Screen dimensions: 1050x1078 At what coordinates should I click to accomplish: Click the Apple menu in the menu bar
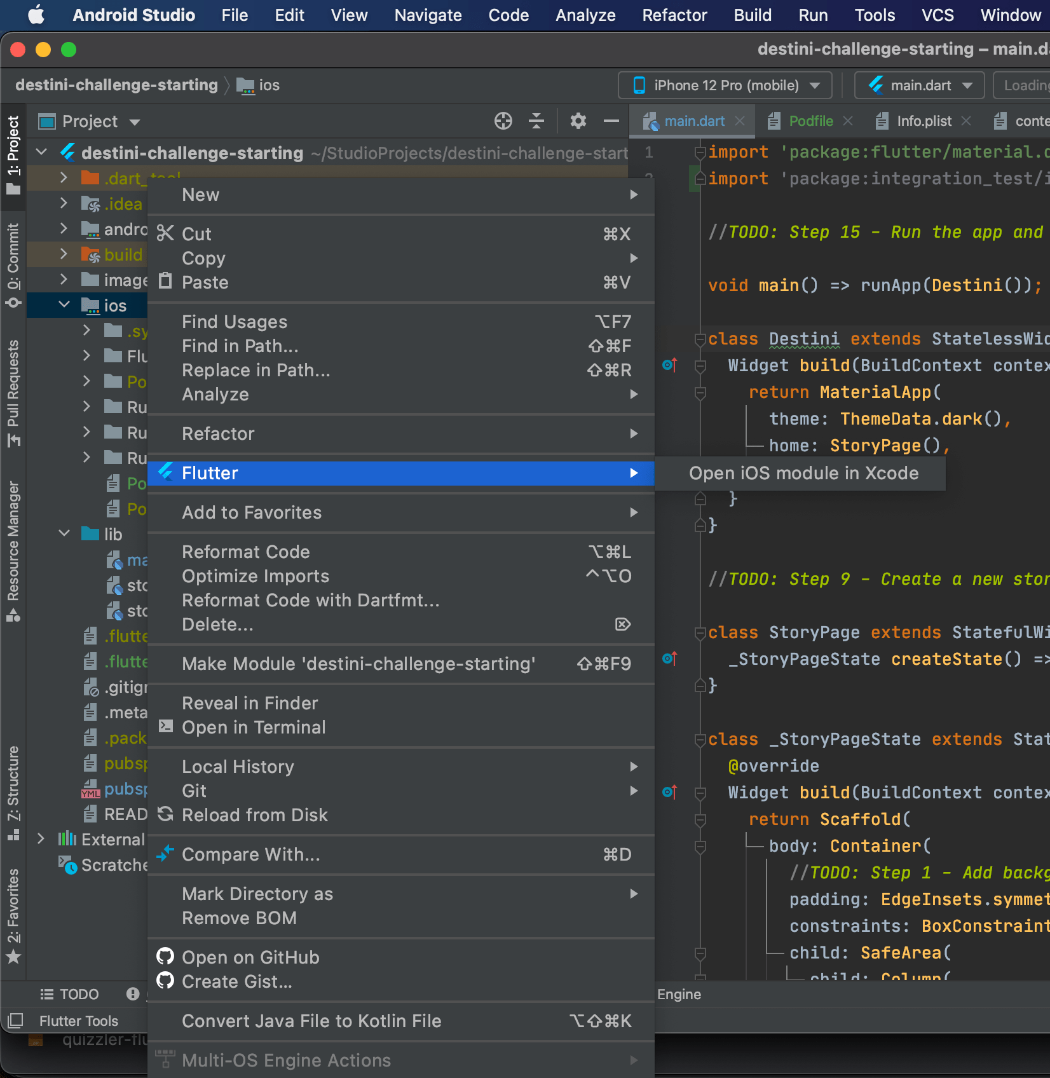click(x=36, y=15)
